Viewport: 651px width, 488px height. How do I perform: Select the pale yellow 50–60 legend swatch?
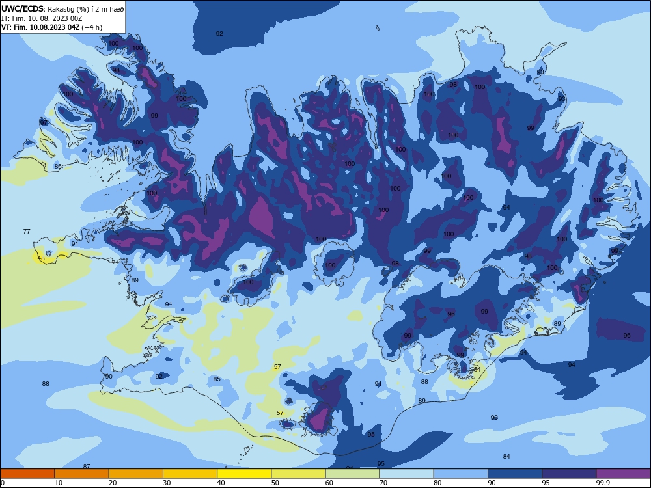[299, 474]
